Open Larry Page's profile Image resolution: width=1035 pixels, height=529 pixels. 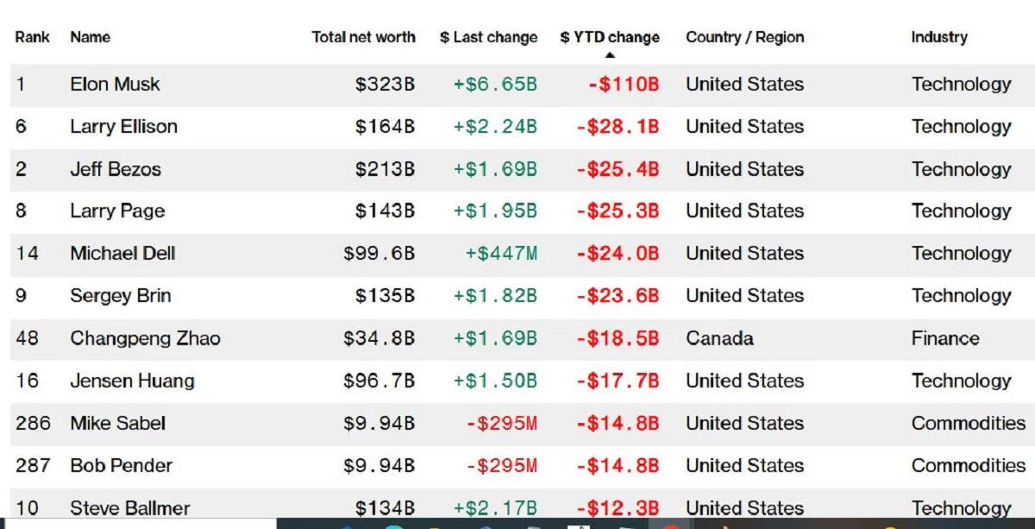[x=117, y=211]
